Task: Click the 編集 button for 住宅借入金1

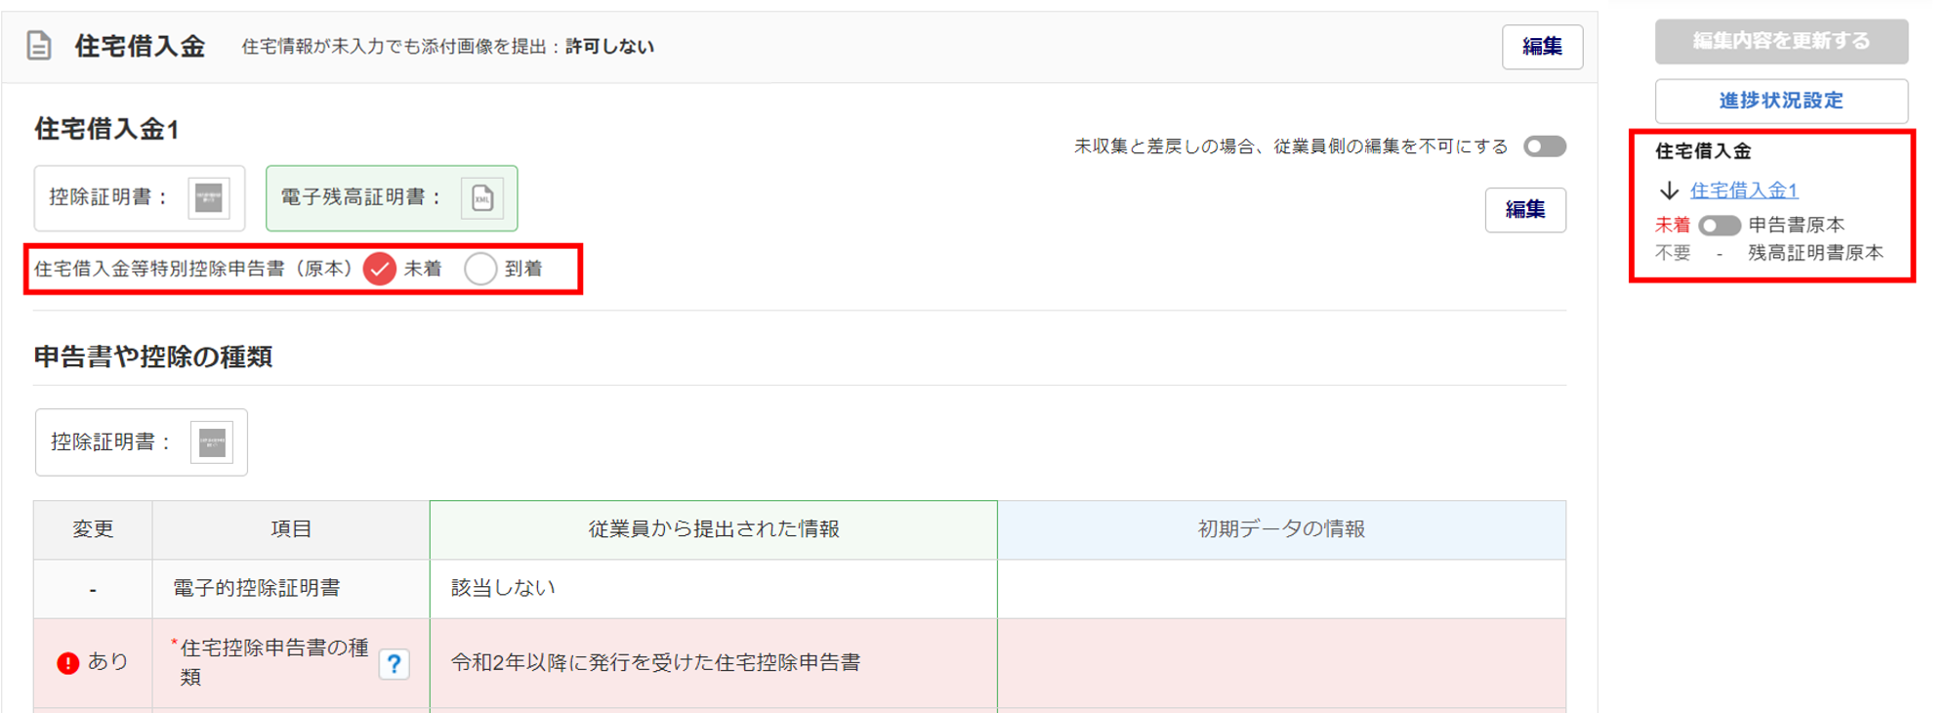Action: click(x=1525, y=210)
